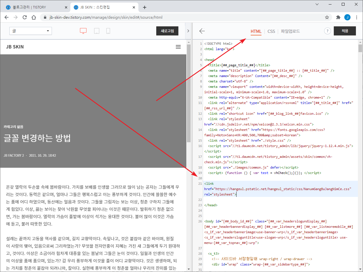Click the meta charset utf-8 line
The width and height of the screenshot is (363, 272).
[231, 81]
